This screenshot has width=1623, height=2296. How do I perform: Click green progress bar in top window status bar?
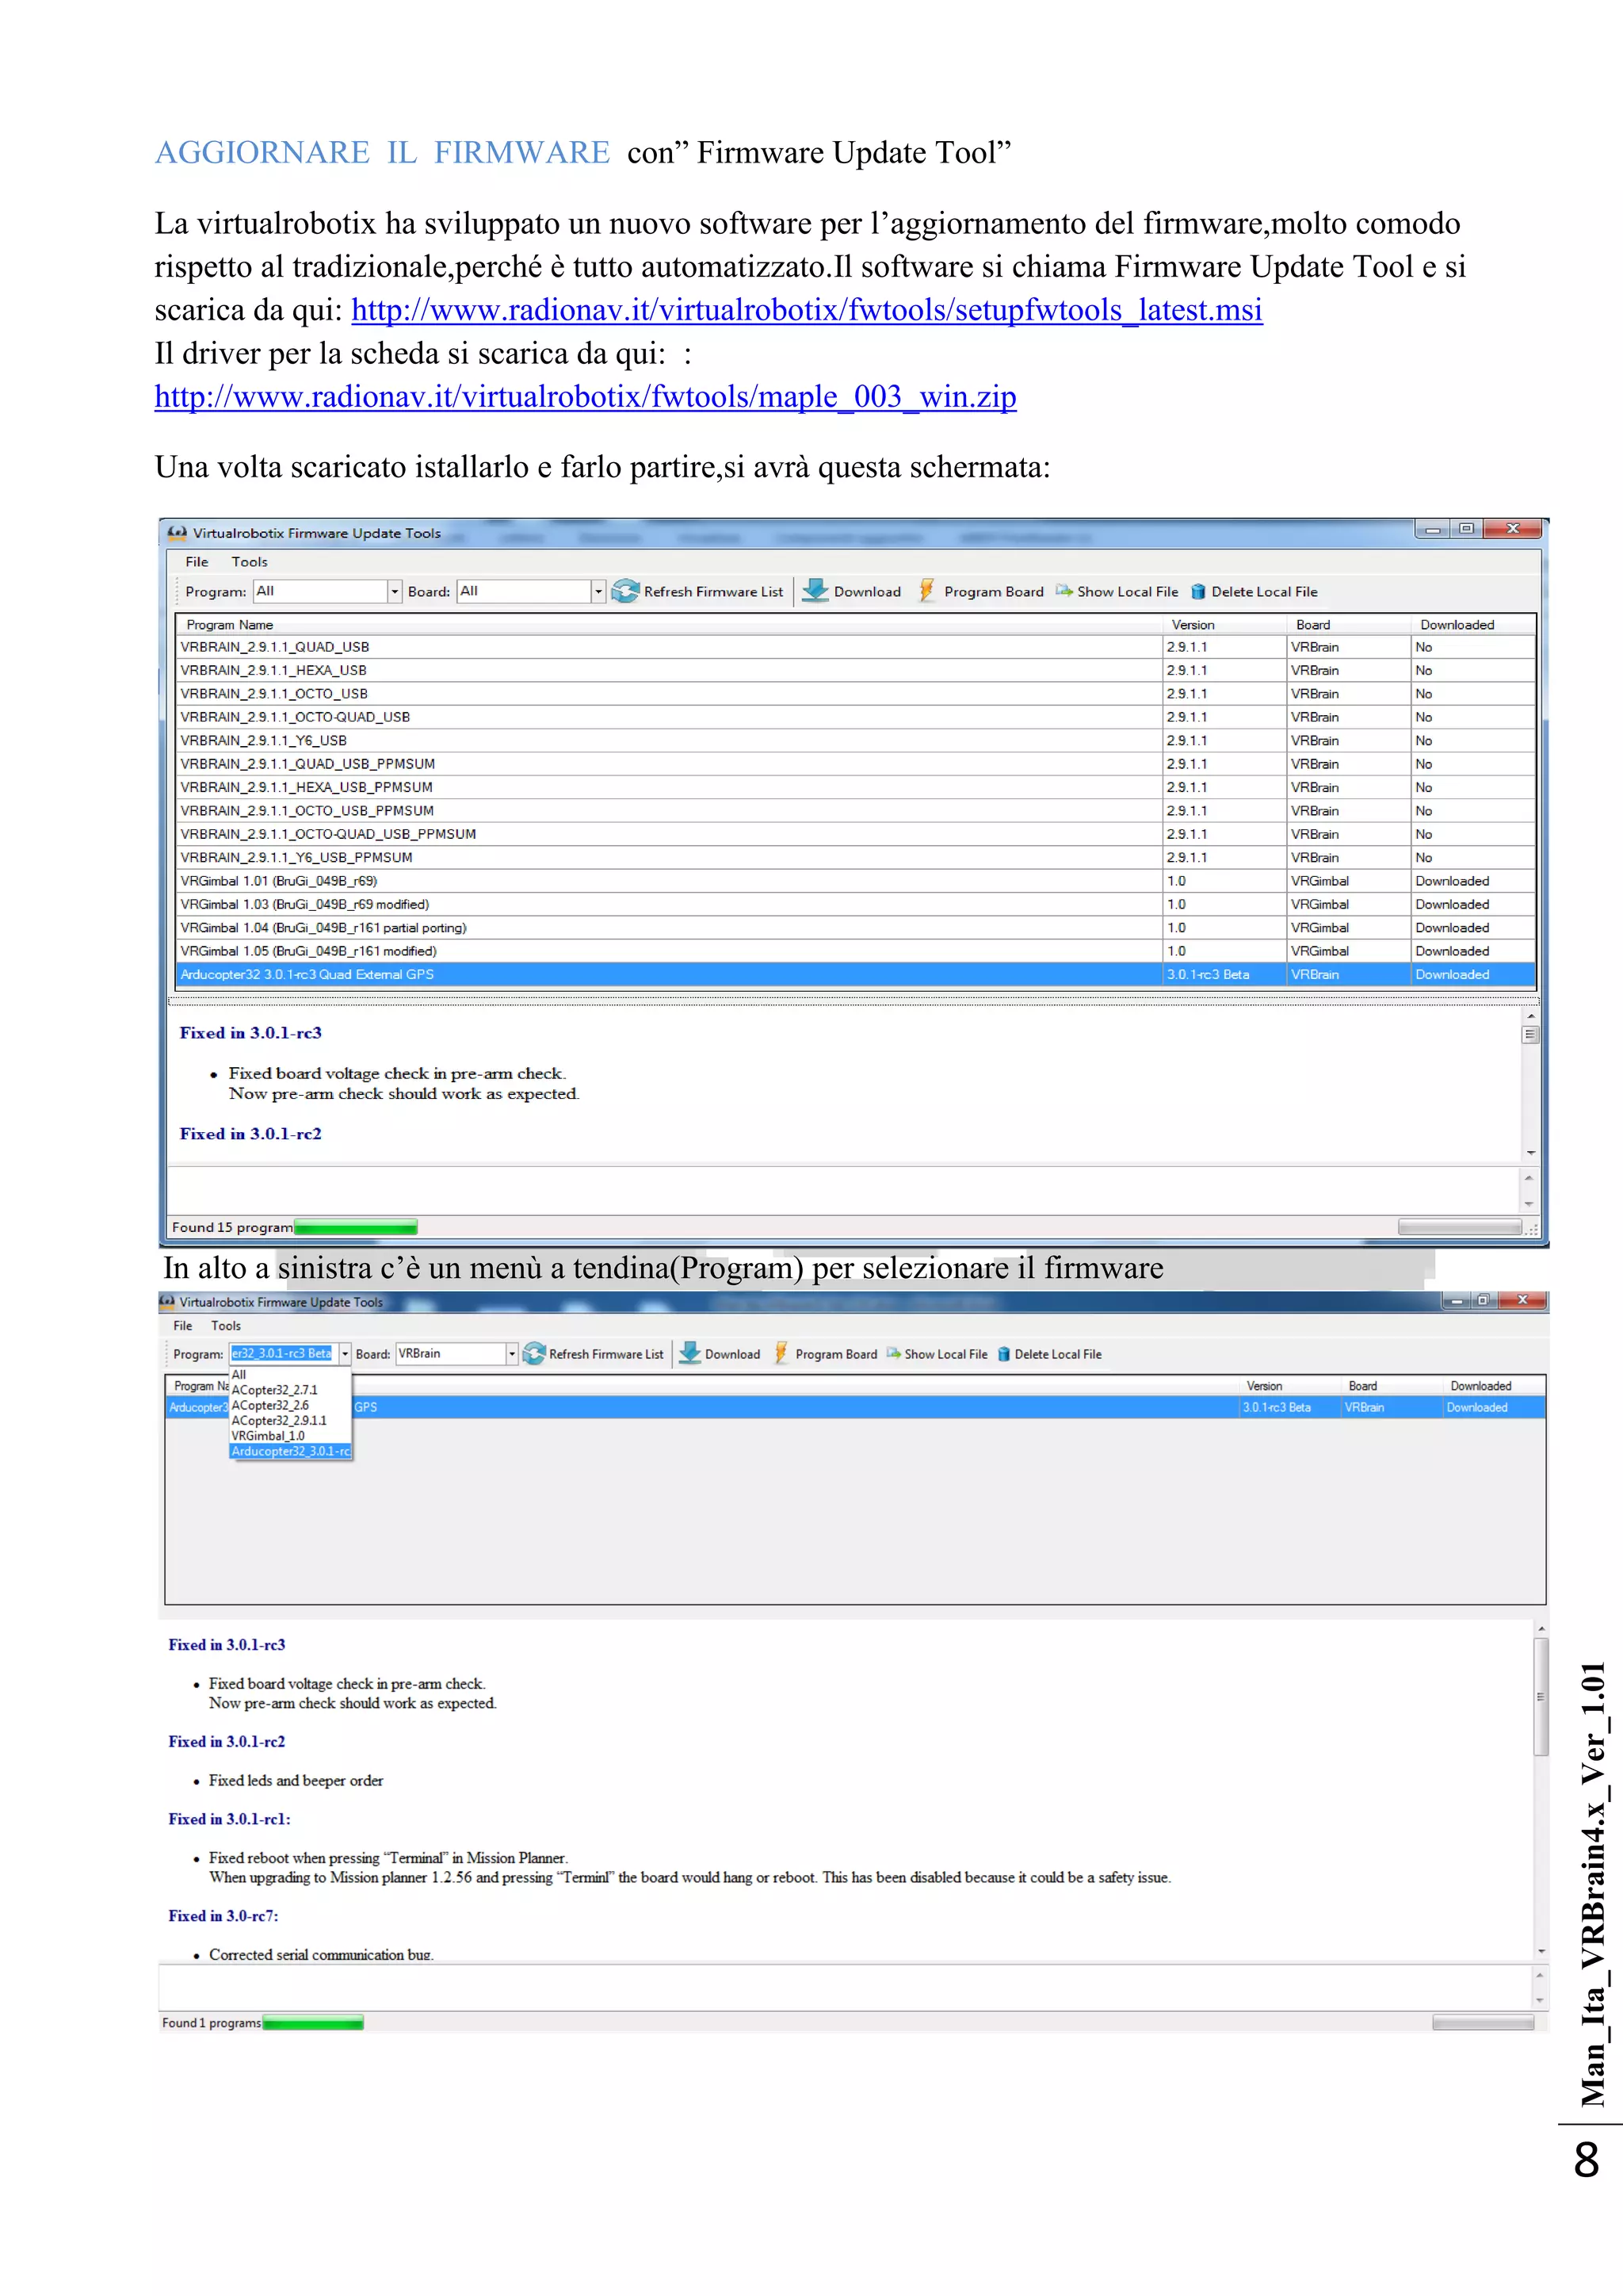[356, 1227]
